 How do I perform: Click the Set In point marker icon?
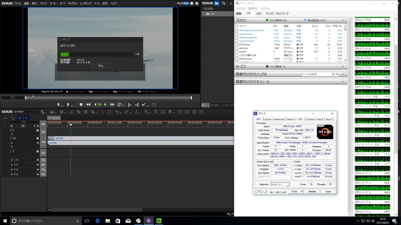(59, 105)
